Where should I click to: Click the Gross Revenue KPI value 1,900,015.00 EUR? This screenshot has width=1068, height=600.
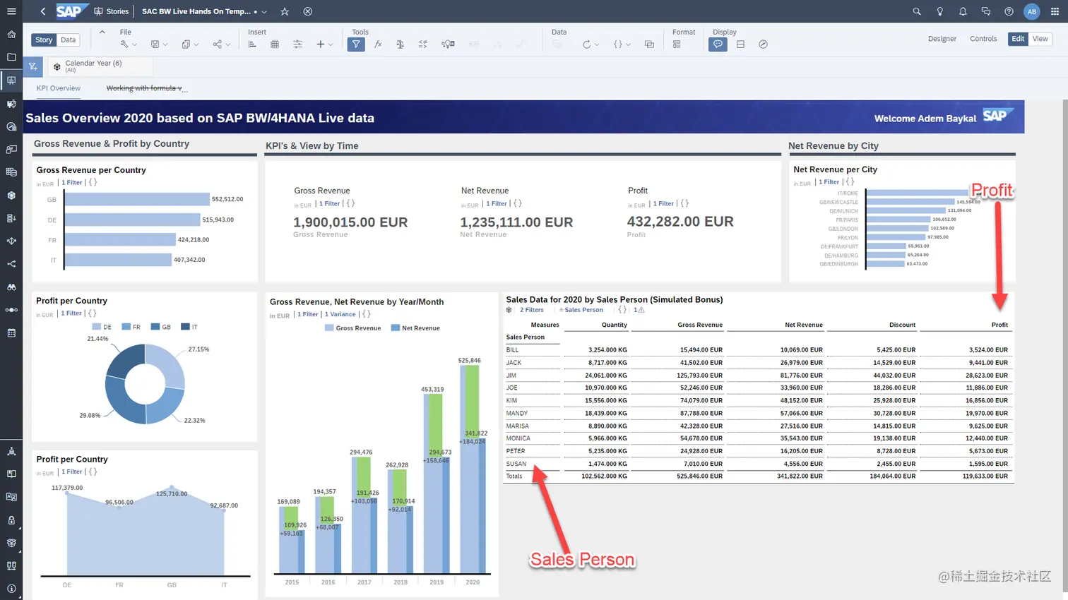point(350,222)
